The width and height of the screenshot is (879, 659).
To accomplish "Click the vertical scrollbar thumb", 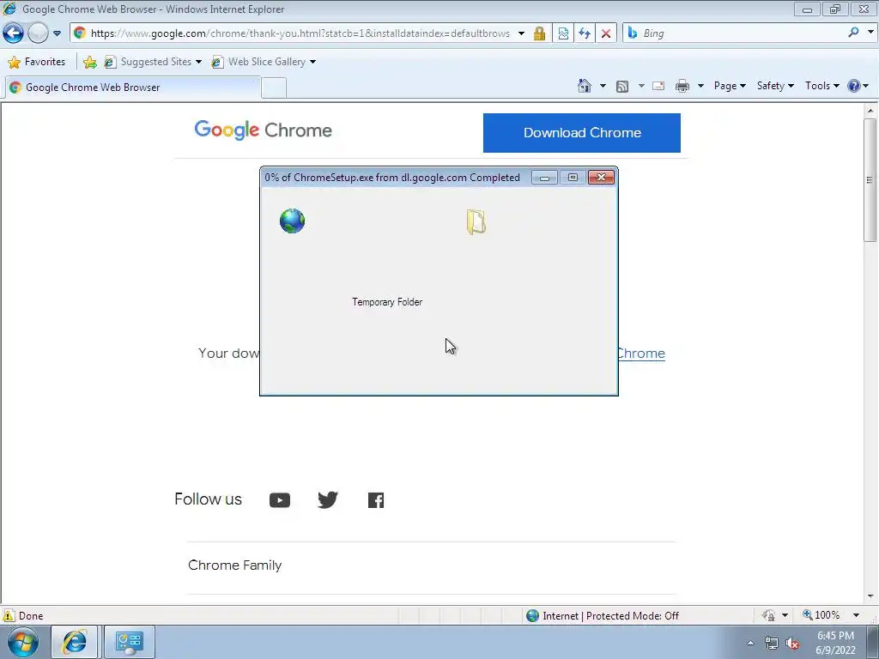I will click(x=870, y=180).
